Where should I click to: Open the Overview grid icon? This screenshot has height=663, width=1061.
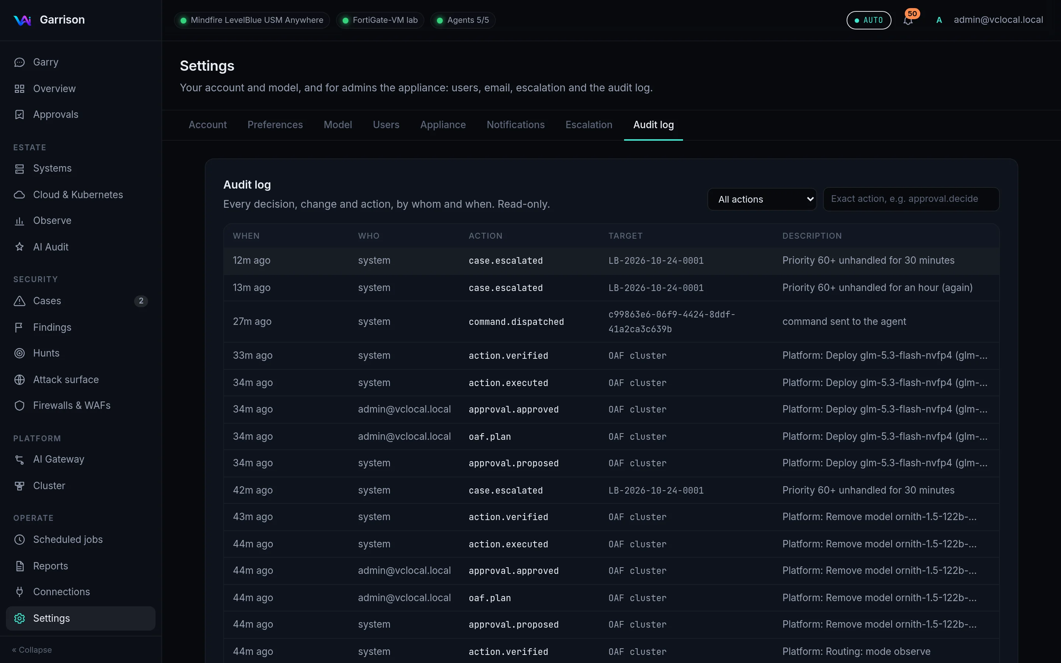click(x=19, y=88)
